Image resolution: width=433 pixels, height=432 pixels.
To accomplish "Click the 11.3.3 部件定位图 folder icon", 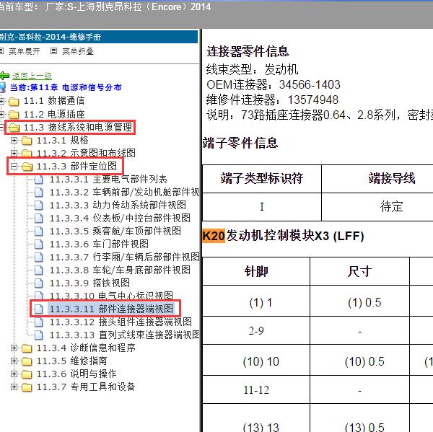I will (x=27, y=167).
